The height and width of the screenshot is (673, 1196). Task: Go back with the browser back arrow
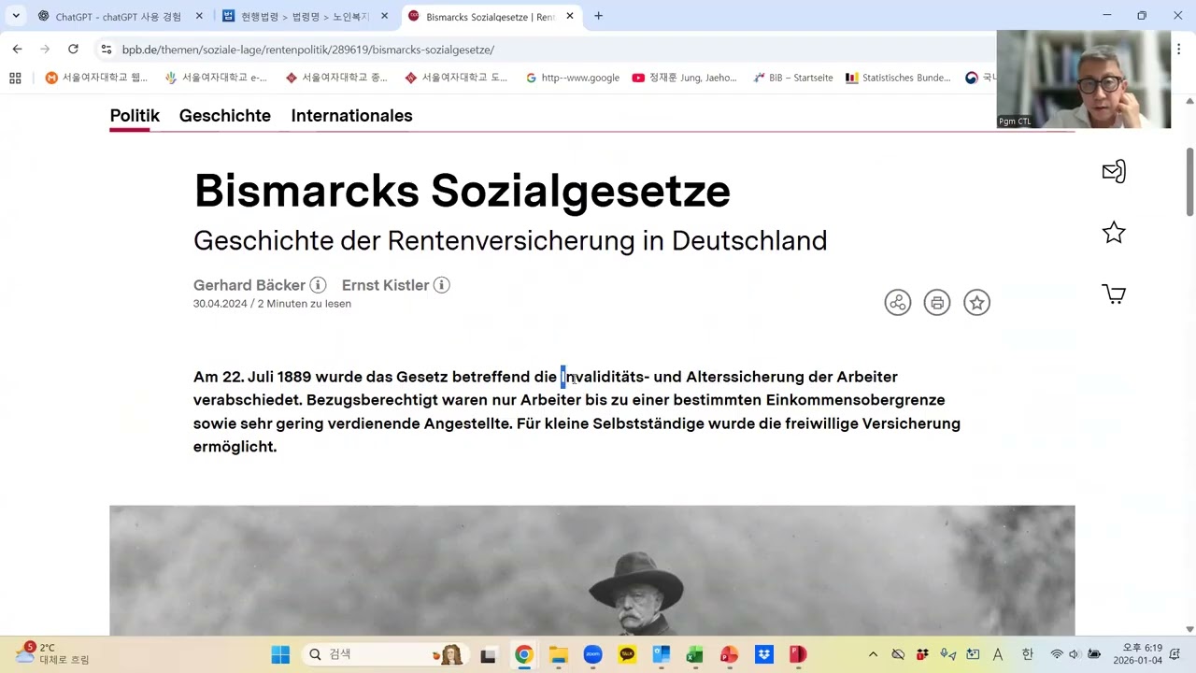(17, 49)
